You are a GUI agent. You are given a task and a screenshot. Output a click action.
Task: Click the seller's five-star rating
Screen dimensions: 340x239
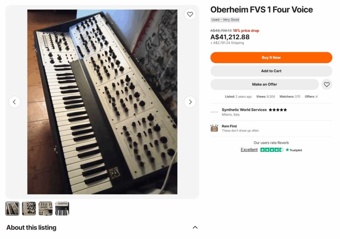pyautogui.click(x=278, y=110)
